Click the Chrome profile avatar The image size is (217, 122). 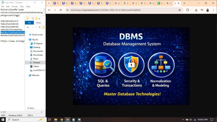(x=208, y=10)
